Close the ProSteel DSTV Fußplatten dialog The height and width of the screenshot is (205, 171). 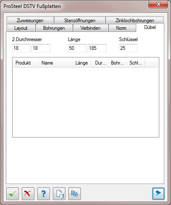click(x=158, y=4)
